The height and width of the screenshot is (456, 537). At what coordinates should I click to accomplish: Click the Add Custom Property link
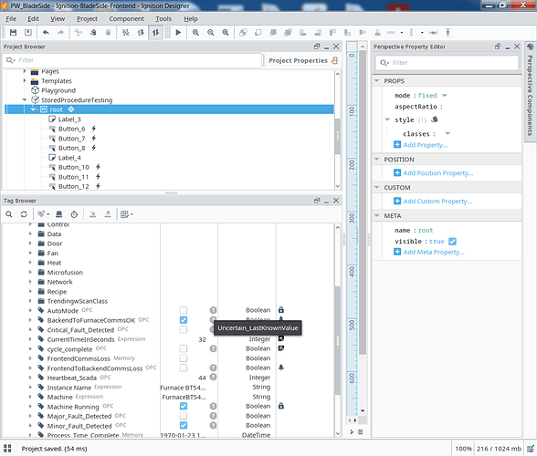pyautogui.click(x=437, y=202)
